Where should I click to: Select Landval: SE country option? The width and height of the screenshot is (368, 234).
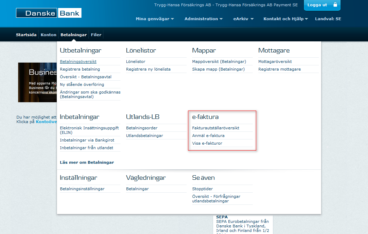[328, 19]
